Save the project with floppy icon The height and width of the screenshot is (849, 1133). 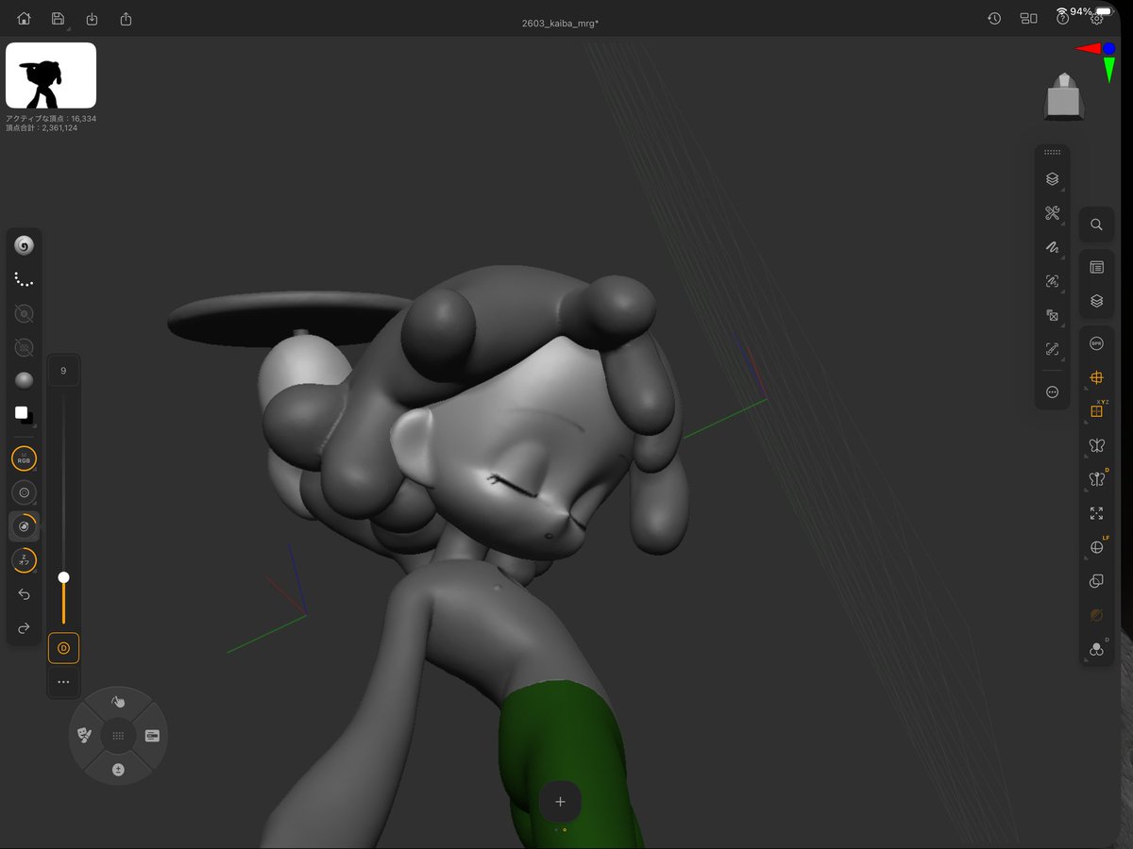coord(59,19)
